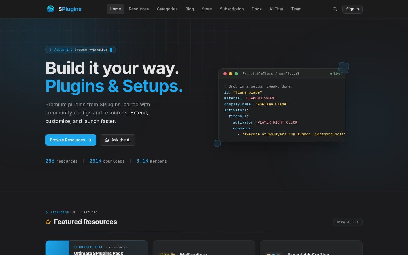Image resolution: width=408 pixels, height=255 pixels.
Task: Click the ExecutableItems / config.yml title
Action: point(271,74)
